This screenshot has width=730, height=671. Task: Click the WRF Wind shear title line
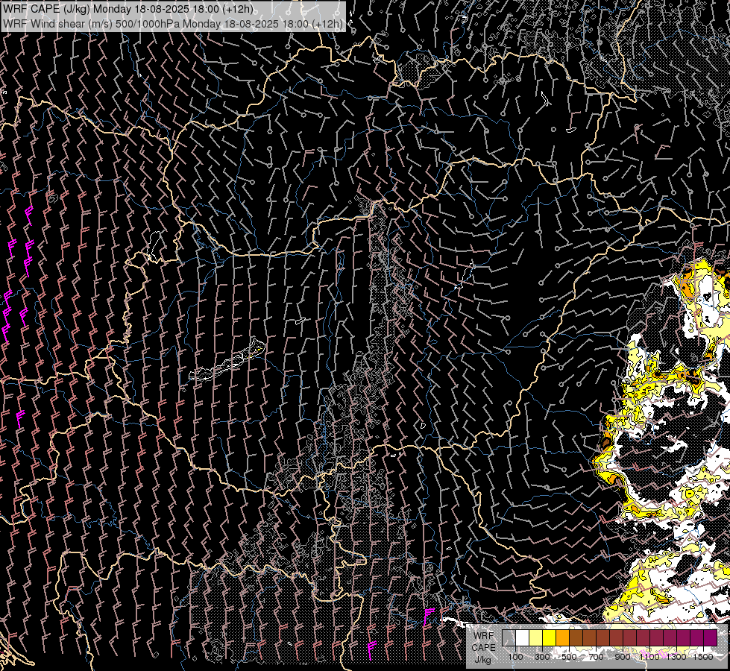pos(173,23)
